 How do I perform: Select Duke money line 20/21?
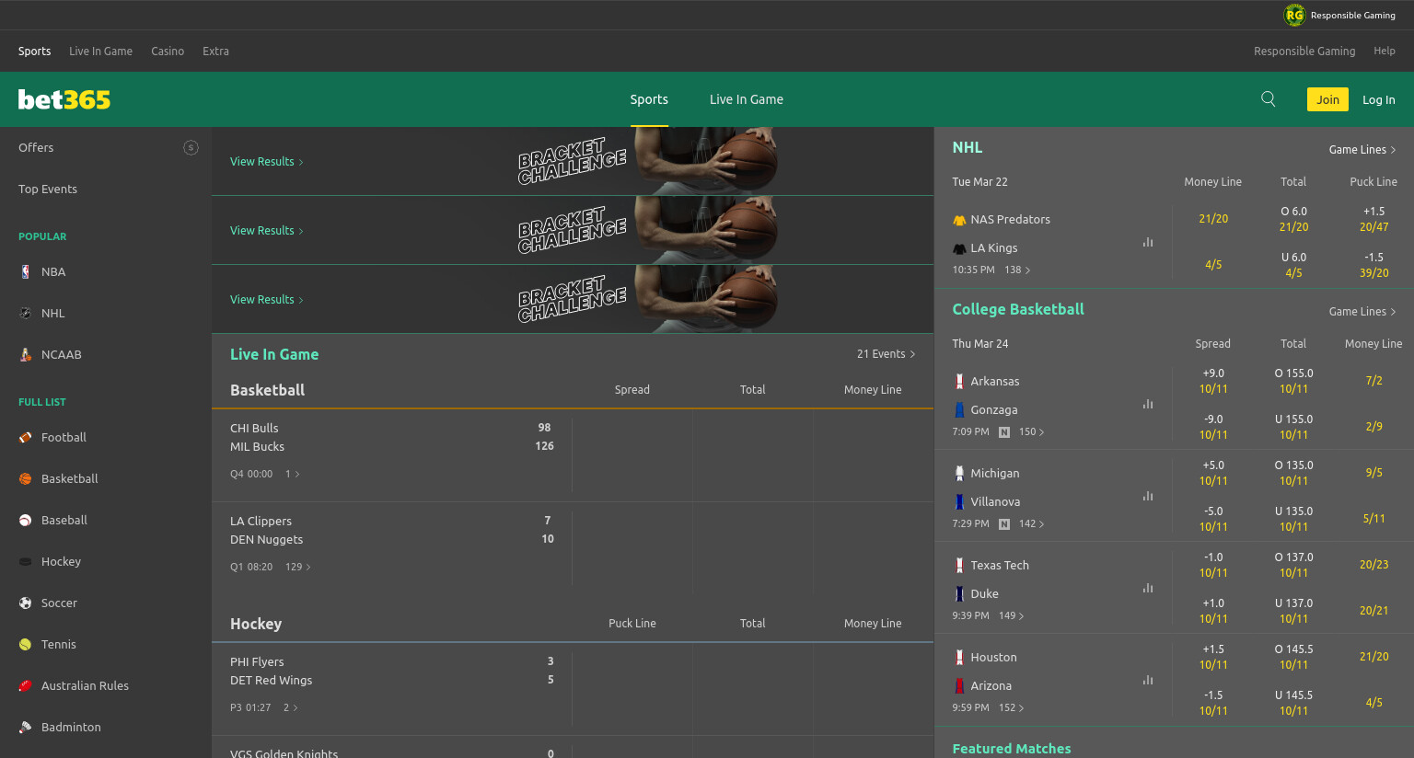(x=1373, y=611)
